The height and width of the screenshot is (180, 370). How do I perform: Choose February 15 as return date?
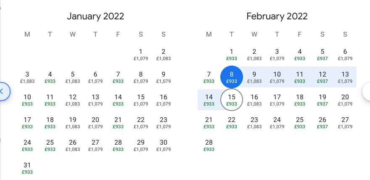click(x=231, y=100)
